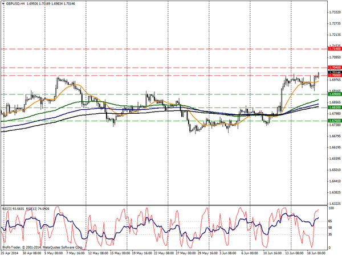Click the 13 Jun 08:00 time axis label
This screenshot has width=342, height=256.
(x=294, y=253)
